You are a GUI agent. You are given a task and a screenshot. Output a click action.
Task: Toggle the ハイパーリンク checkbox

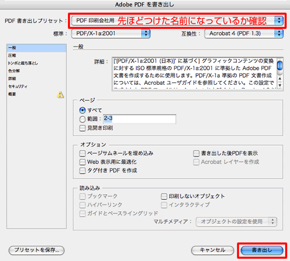click(x=82, y=205)
